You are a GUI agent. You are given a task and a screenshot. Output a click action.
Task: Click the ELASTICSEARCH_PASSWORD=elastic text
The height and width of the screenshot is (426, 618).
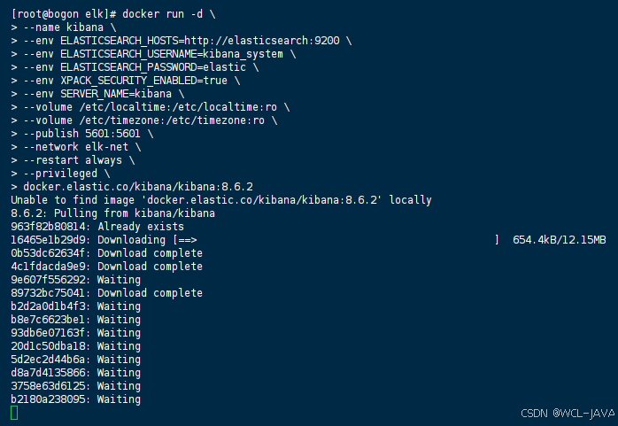(153, 67)
